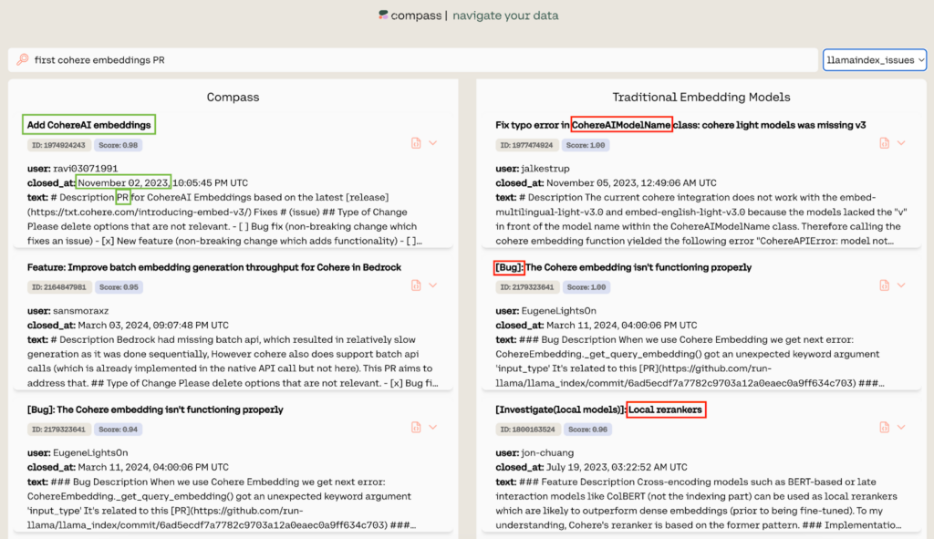Click Traditional Embedding Models heading
The height and width of the screenshot is (539, 934).
click(701, 97)
